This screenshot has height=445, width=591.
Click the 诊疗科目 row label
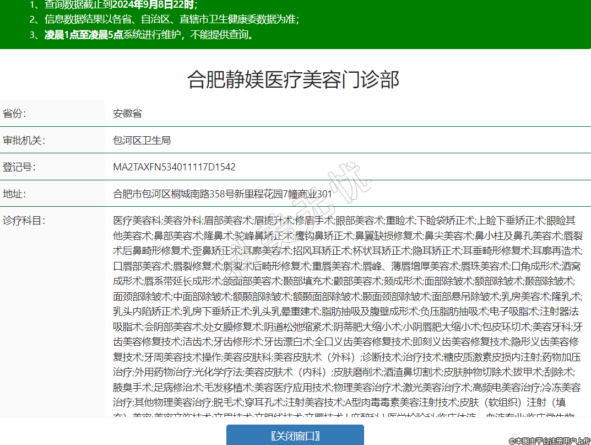pos(24,221)
